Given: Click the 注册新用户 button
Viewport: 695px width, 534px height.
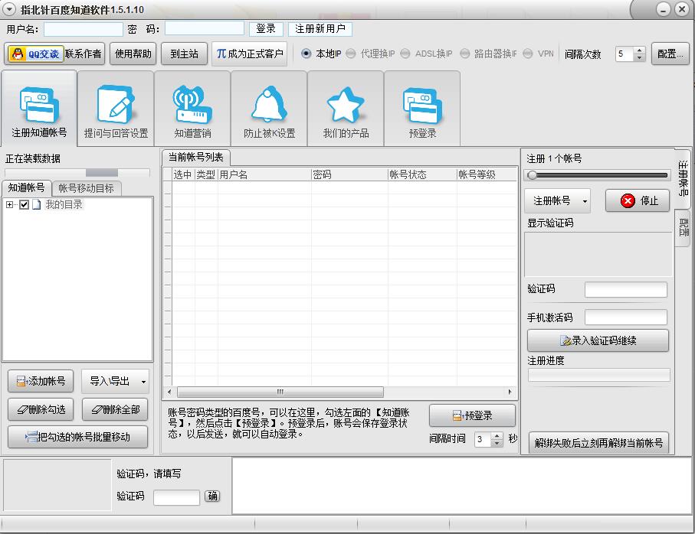Looking at the screenshot, I should tap(320, 29).
